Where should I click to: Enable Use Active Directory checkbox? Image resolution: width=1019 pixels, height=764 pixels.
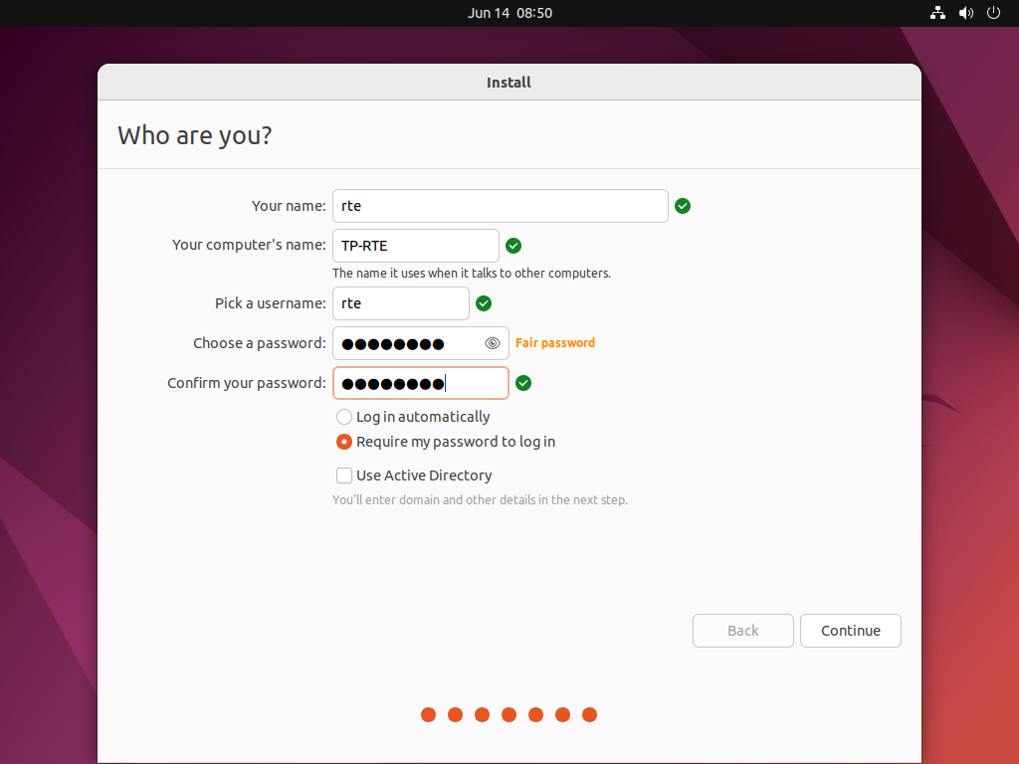click(x=344, y=476)
